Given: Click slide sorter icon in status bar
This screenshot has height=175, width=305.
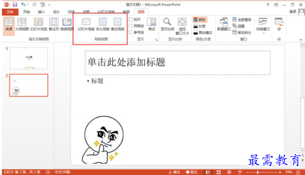Looking at the screenshot, I should pos(218,172).
